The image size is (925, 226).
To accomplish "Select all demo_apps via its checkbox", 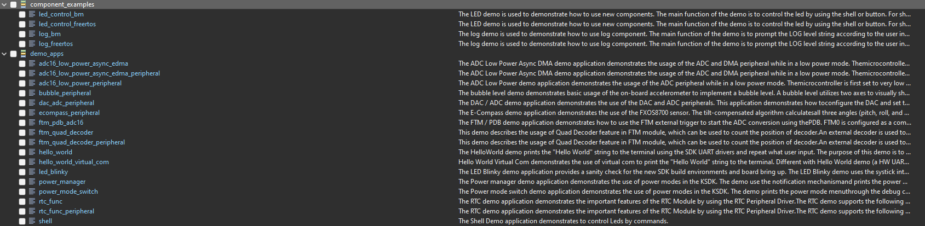I will pos(14,54).
